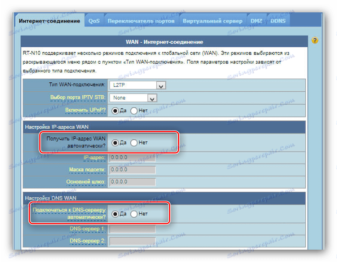This screenshot has height=262, width=337.
Task: Open the Переключатель портов tab
Action: pos(141,21)
